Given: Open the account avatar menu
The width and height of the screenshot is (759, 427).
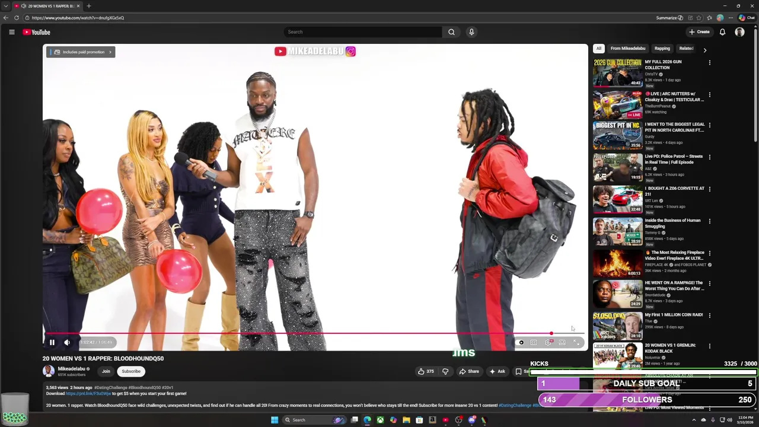Looking at the screenshot, I should [x=739, y=32].
